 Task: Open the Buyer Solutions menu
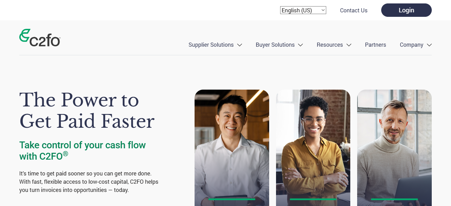279,45
